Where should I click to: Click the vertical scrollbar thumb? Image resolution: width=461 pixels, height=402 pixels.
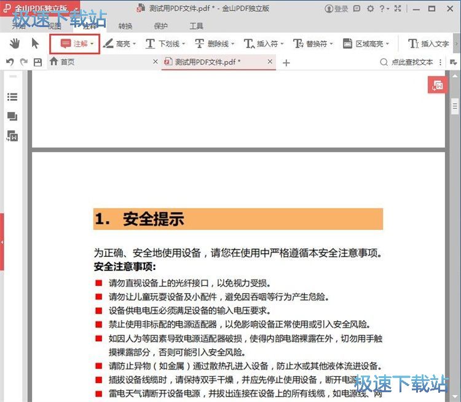[455, 106]
